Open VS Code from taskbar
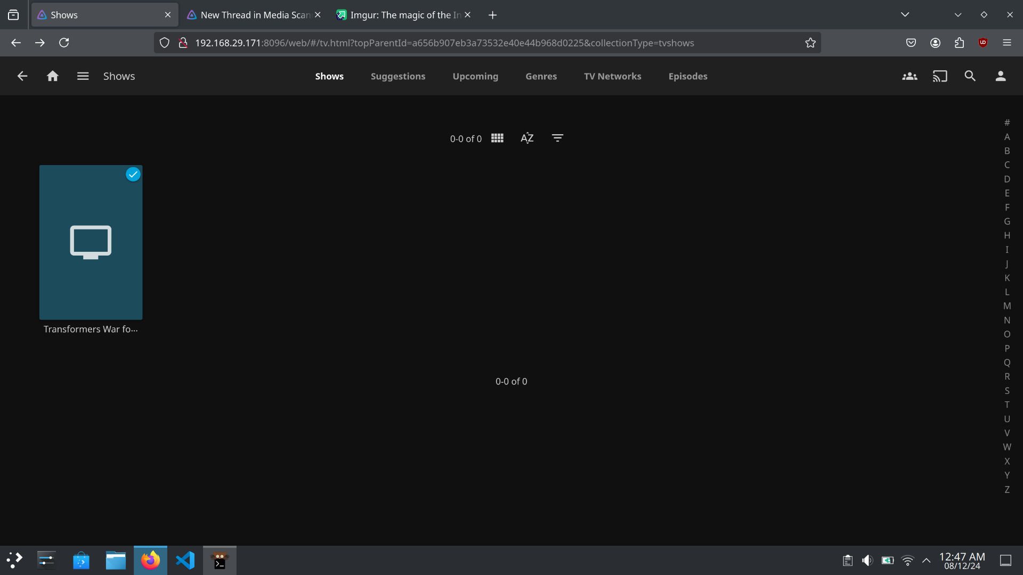The height and width of the screenshot is (575, 1023). [x=185, y=560]
